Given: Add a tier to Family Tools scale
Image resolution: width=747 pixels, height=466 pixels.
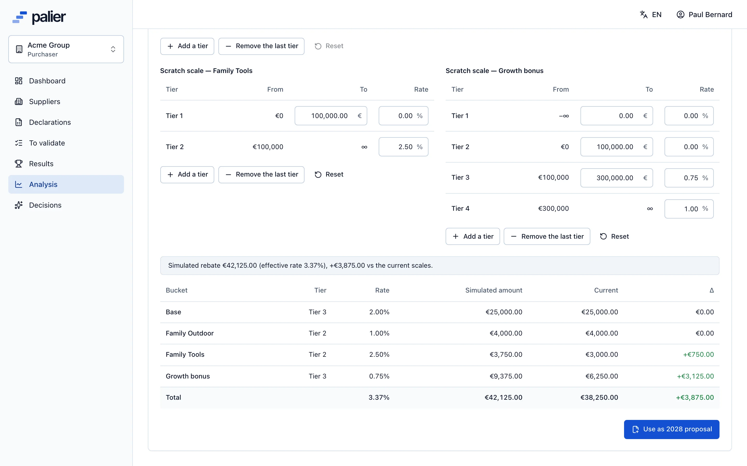Looking at the screenshot, I should tap(187, 175).
